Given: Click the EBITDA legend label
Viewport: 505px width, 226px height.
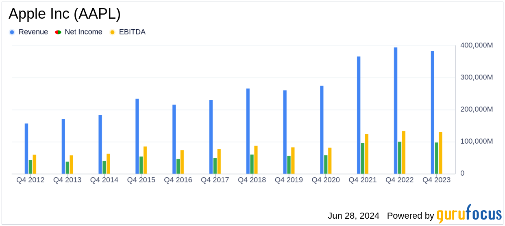Looking at the screenshot, I should point(132,32).
